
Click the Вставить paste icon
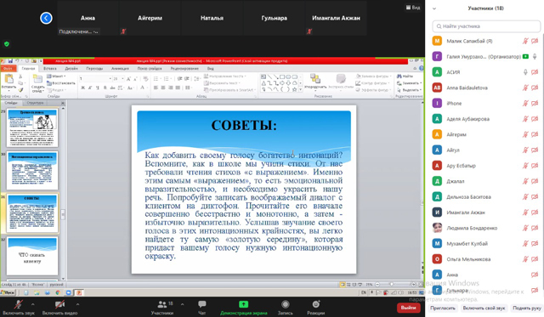(x=8, y=79)
